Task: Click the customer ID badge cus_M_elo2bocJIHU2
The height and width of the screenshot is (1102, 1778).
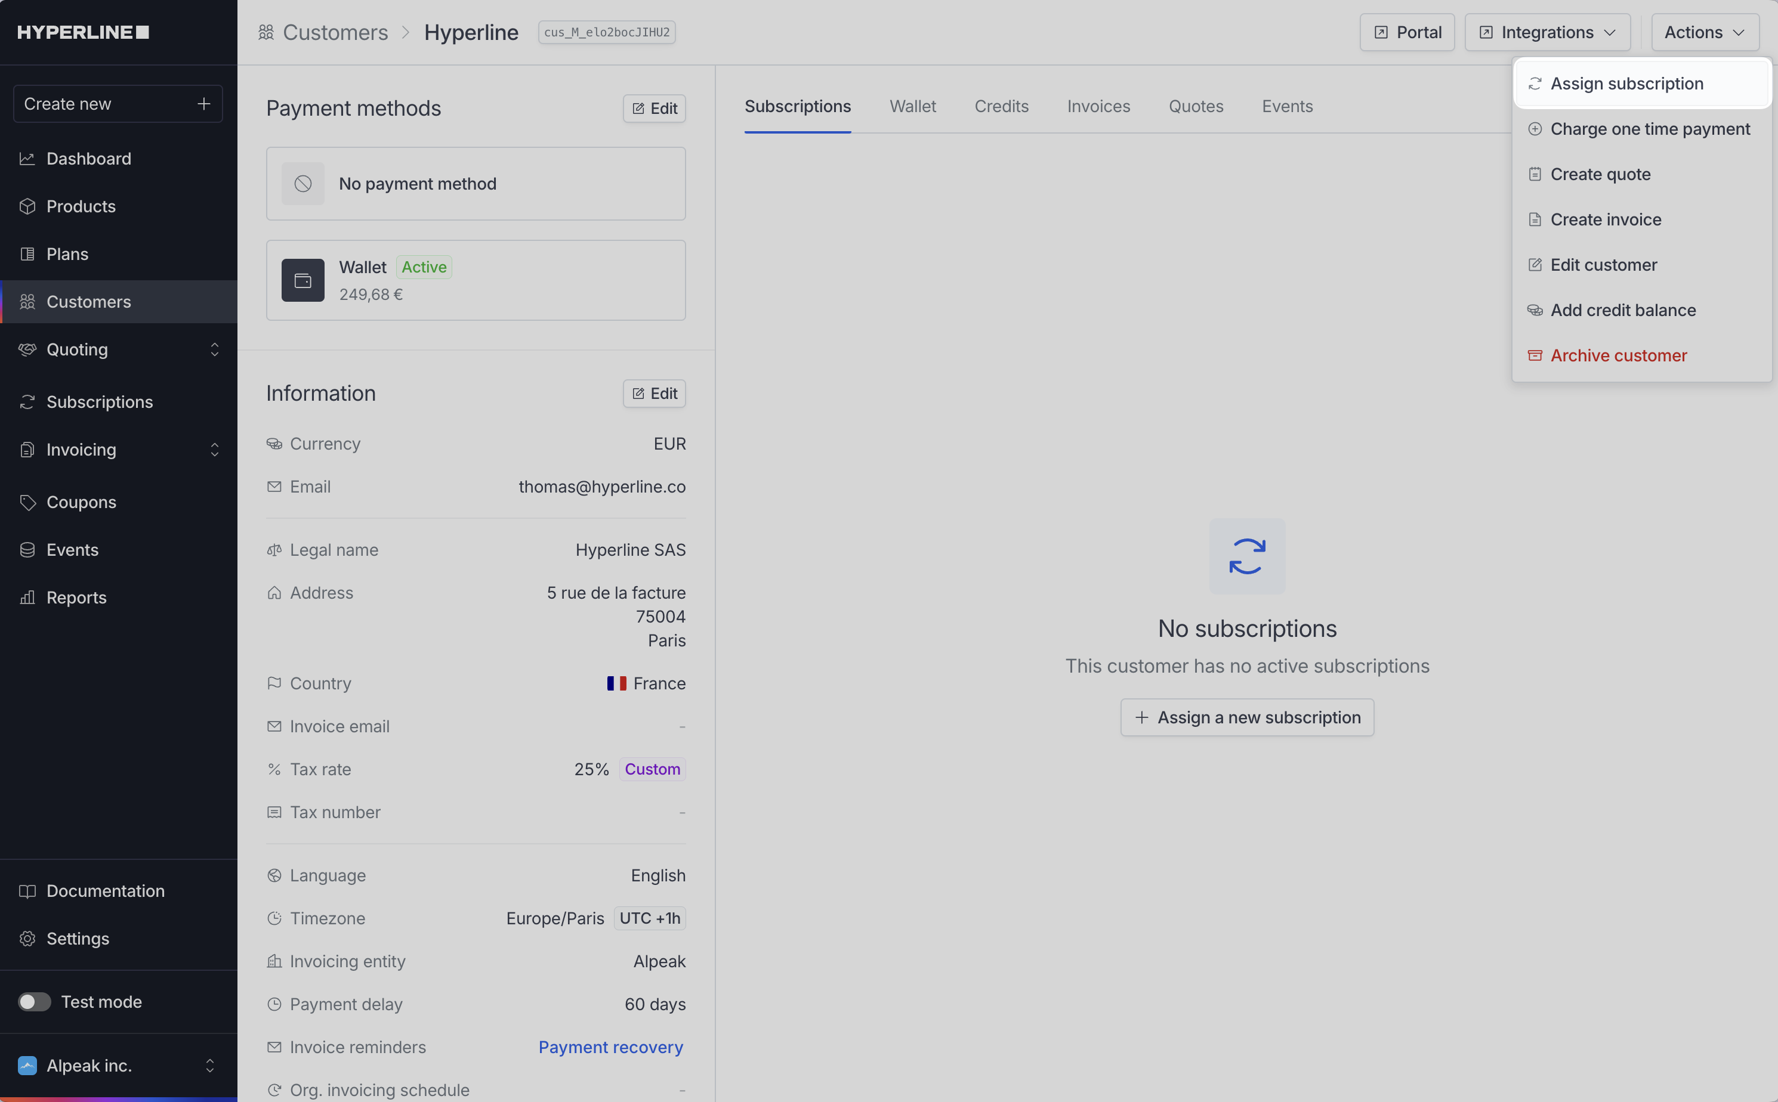Action: [606, 32]
